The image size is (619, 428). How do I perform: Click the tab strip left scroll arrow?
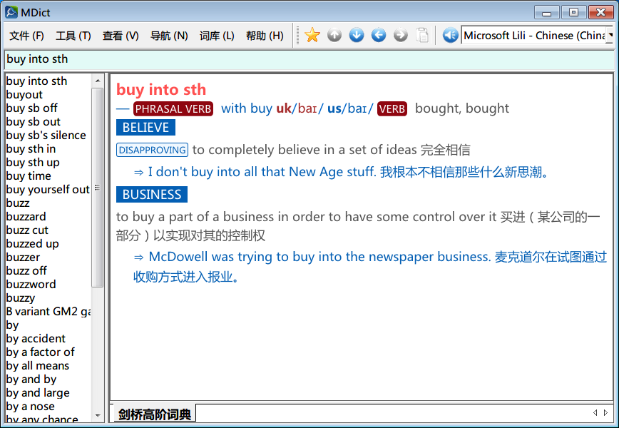595,413
